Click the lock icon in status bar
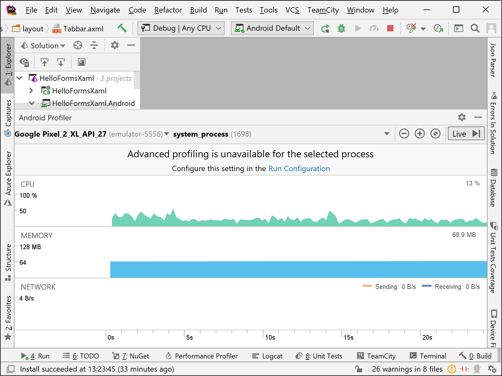Image resolution: width=502 pixels, height=376 pixels. point(358,369)
